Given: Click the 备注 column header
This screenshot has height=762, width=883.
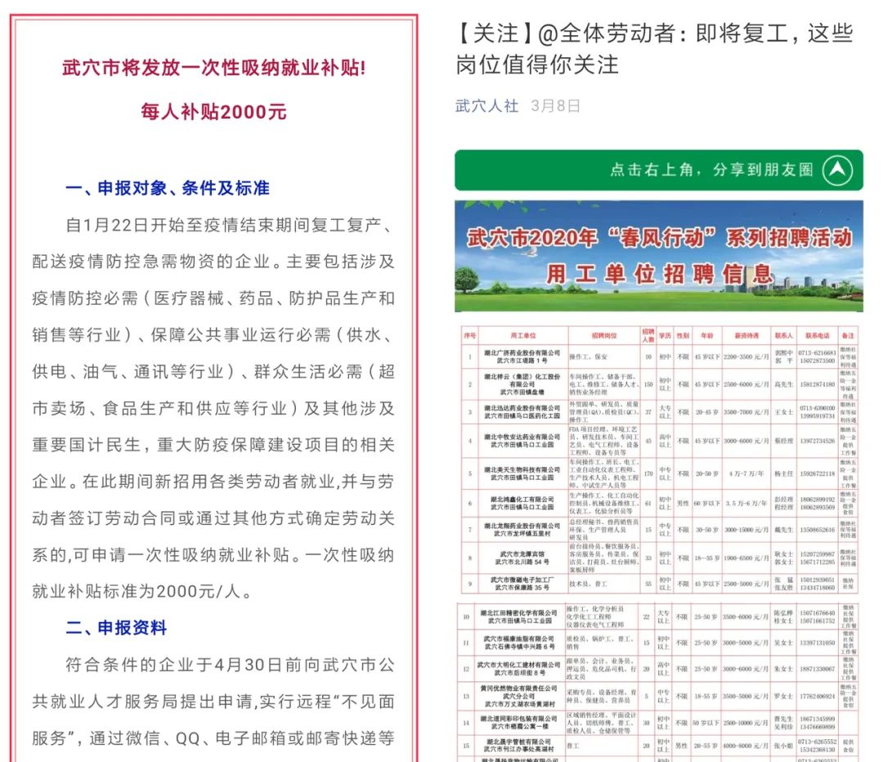Looking at the screenshot, I should pyautogui.click(x=848, y=336).
